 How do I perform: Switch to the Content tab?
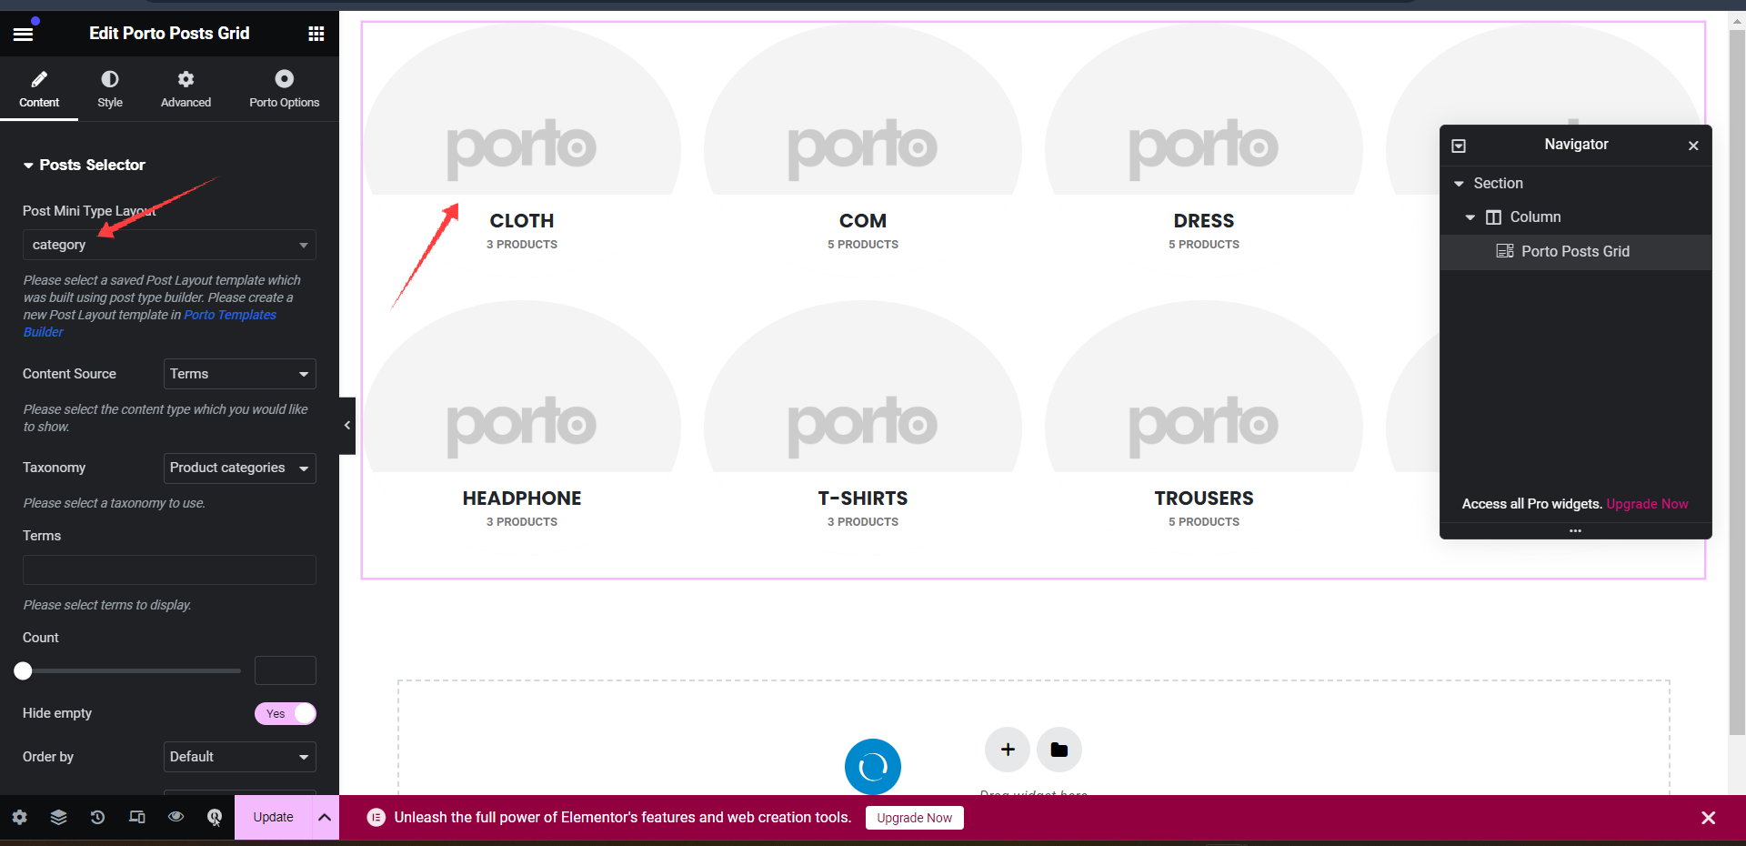[x=39, y=89]
